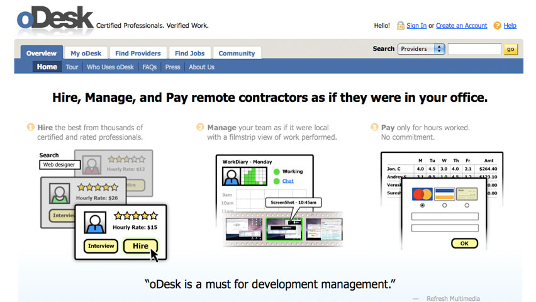536x302 pixels.
Task: Select the Tour submenu item
Action: click(72, 67)
